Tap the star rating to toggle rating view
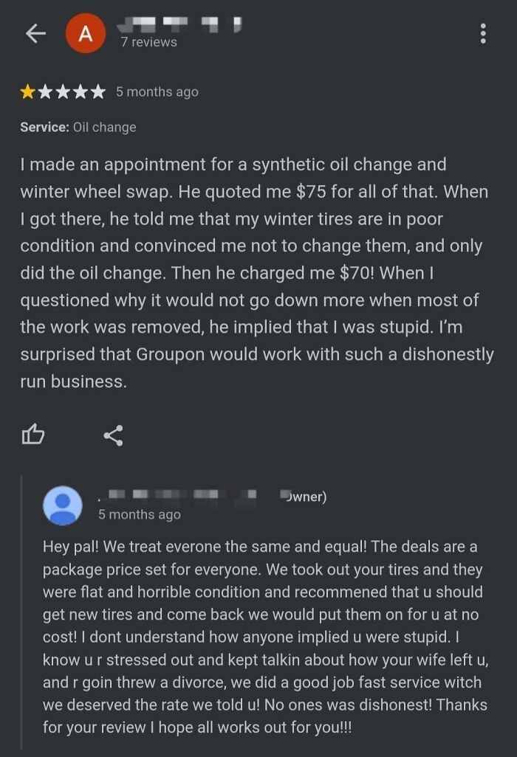 (63, 91)
